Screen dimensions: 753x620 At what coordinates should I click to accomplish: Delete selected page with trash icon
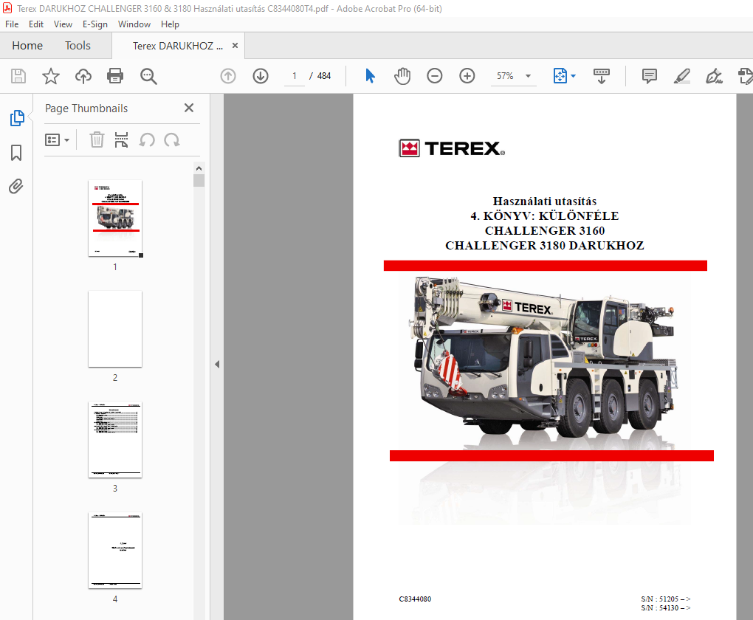coord(97,139)
